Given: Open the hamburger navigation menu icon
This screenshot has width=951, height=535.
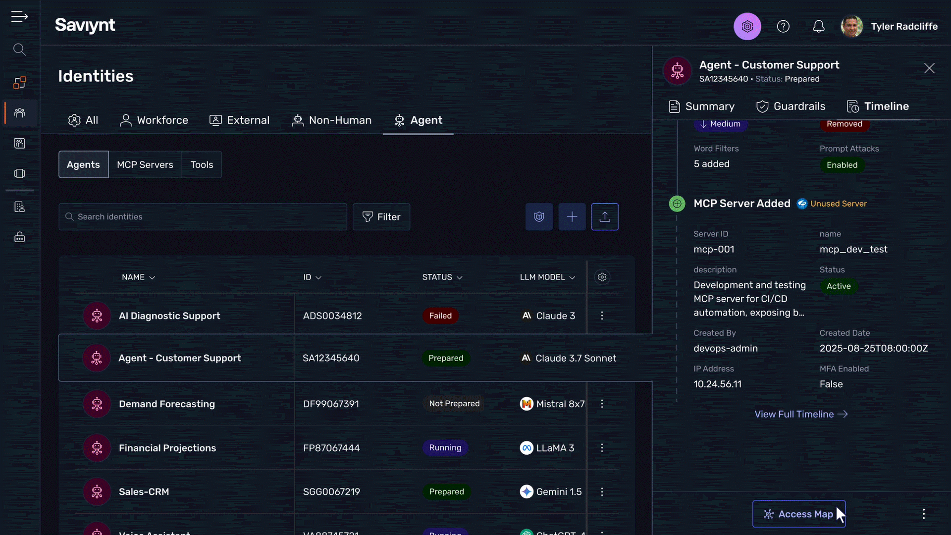Looking at the screenshot, I should click(19, 17).
